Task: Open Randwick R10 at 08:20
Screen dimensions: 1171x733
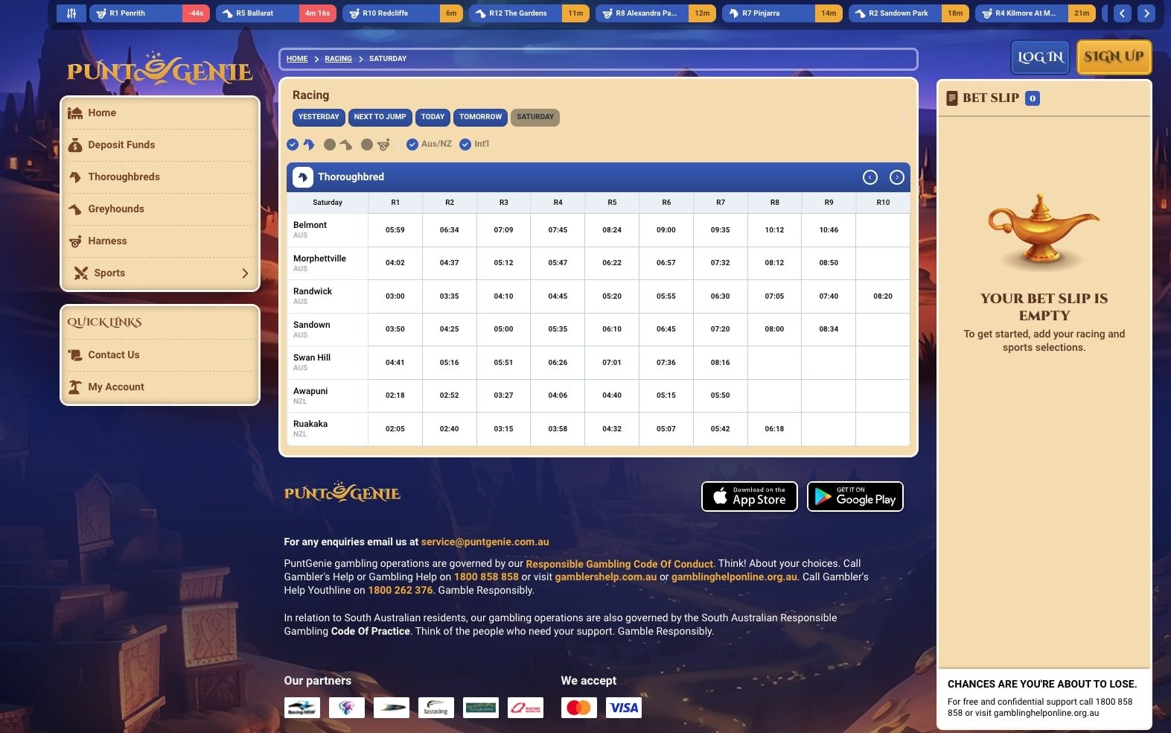Action: pos(883,296)
